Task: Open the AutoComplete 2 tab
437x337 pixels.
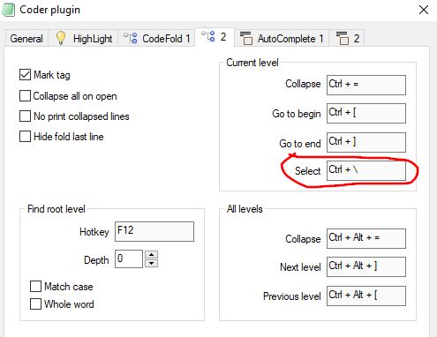Action: point(347,39)
